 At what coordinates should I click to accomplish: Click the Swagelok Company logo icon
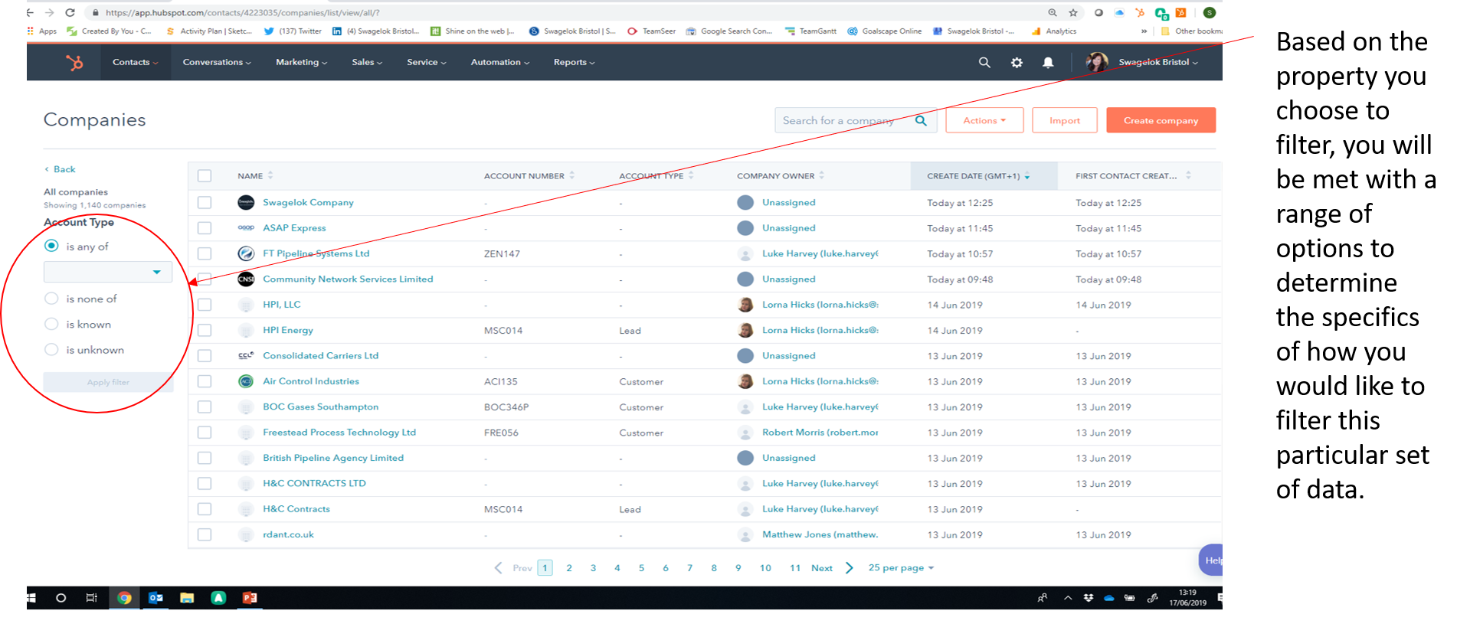[x=246, y=202]
